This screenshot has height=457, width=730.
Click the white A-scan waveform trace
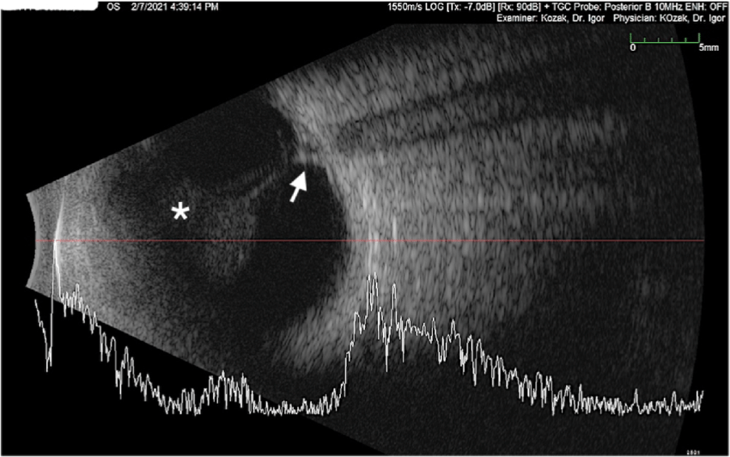tap(368, 344)
